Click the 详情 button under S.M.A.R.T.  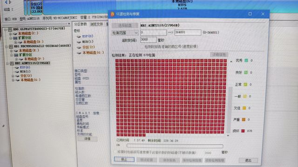pos(88,139)
